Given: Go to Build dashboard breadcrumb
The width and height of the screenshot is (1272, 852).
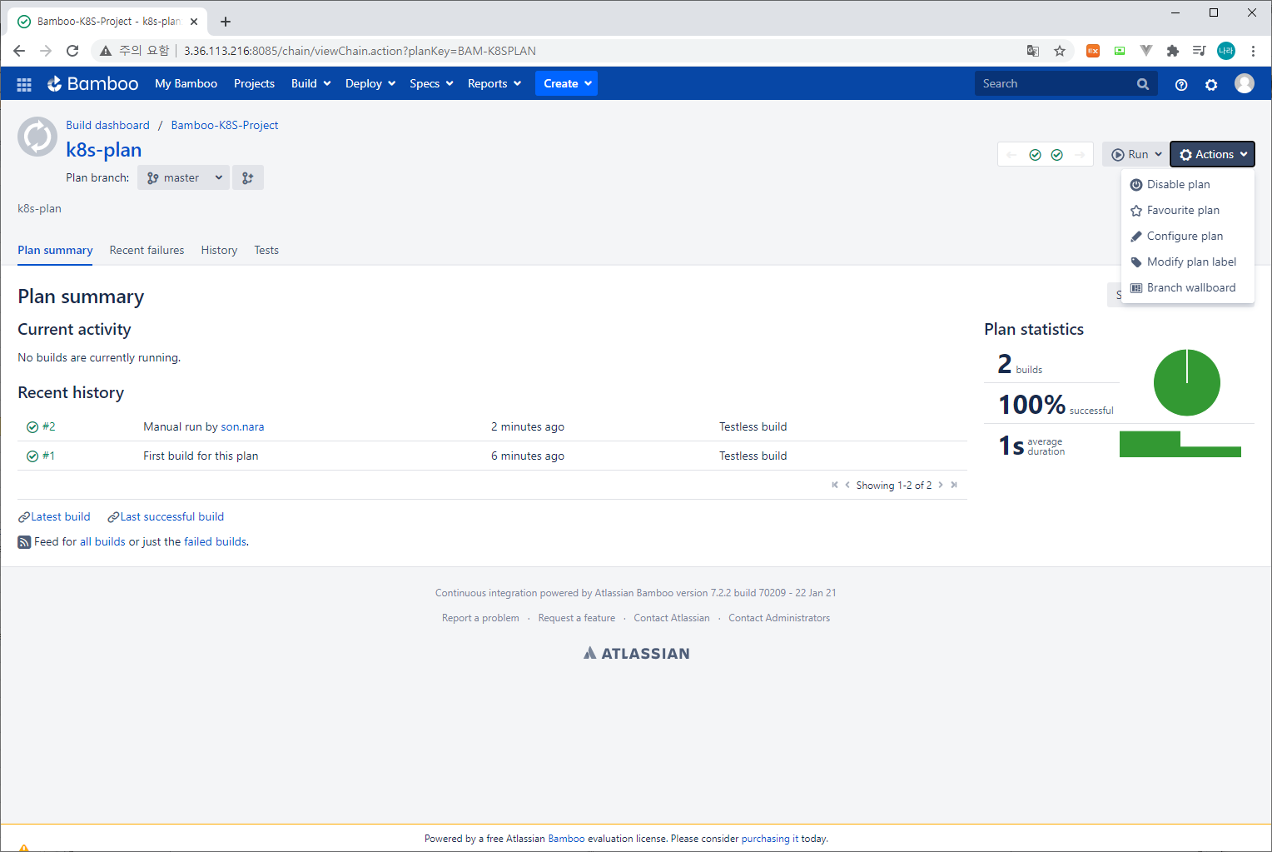Looking at the screenshot, I should point(107,125).
